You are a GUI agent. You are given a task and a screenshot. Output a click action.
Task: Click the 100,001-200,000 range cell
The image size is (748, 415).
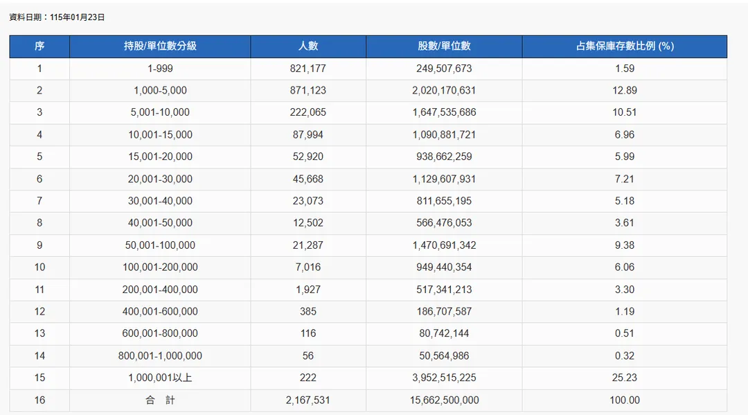pyautogui.click(x=160, y=267)
